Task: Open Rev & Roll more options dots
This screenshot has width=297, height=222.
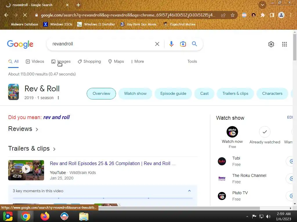Action: click(58, 98)
